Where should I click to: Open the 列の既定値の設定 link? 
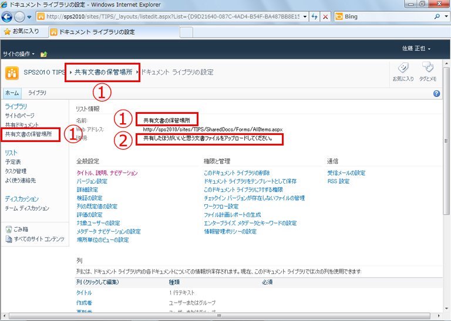pos(97,206)
